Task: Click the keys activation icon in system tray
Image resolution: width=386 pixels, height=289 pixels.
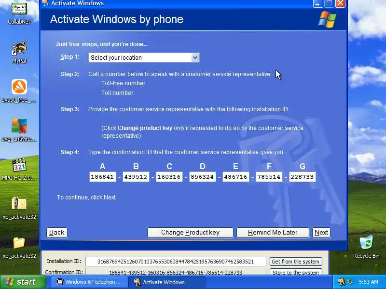Action: click(x=341, y=282)
